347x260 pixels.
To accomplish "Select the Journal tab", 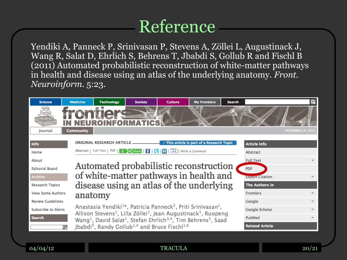I will [x=46, y=131].
